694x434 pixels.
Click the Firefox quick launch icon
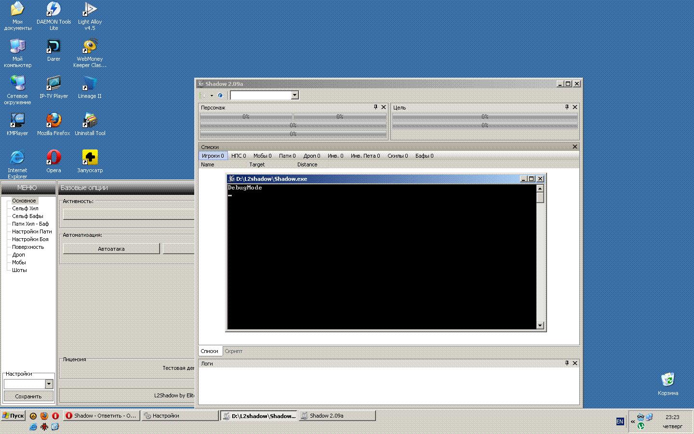point(44,416)
